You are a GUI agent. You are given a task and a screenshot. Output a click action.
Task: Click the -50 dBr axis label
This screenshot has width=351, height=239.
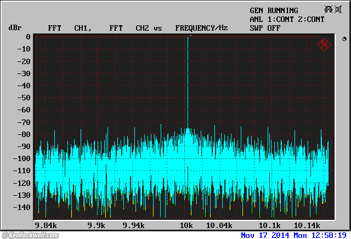(x=23, y=98)
